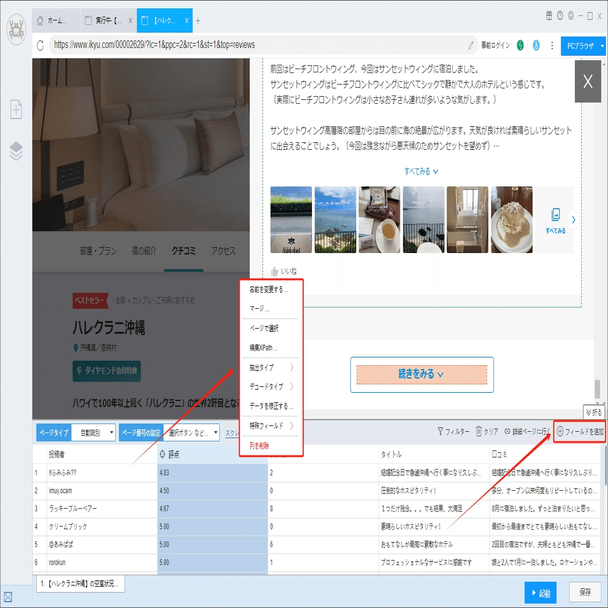
Task: Click the plus icon to open new tab
Action: 198,21
